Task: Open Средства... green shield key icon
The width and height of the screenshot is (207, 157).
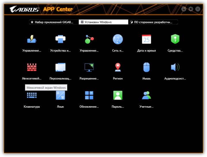Action: [x=175, y=39]
